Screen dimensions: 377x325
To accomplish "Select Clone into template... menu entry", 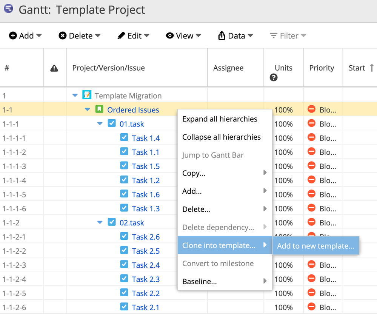I will [x=225, y=245].
